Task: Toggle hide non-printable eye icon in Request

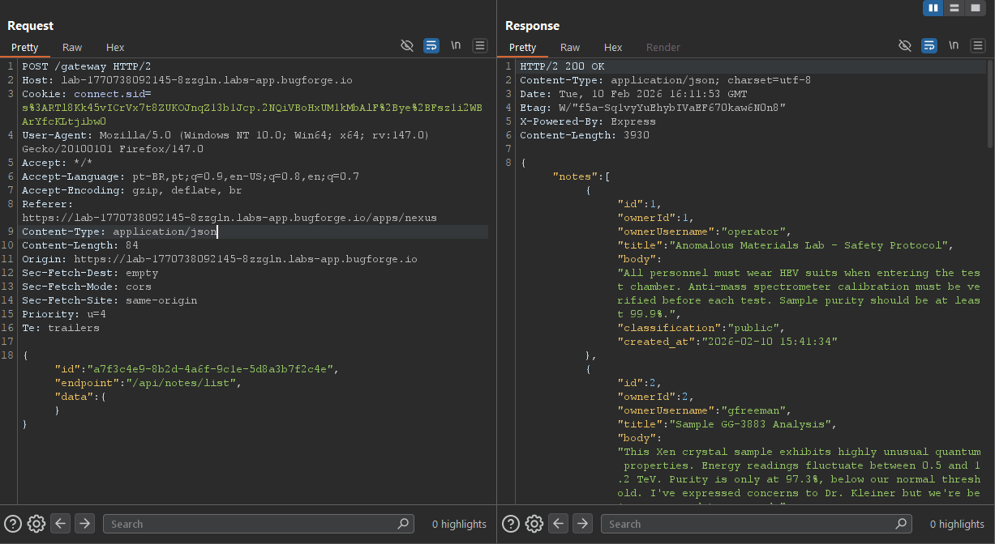Action: (x=408, y=45)
